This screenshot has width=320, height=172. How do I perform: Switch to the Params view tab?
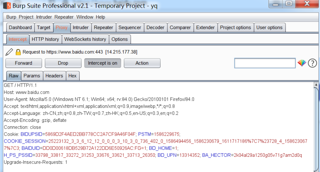pyautogui.click(x=32, y=76)
